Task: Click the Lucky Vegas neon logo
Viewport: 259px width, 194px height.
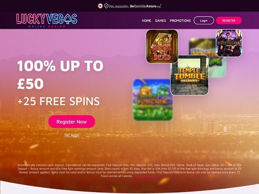Action: coord(47,21)
